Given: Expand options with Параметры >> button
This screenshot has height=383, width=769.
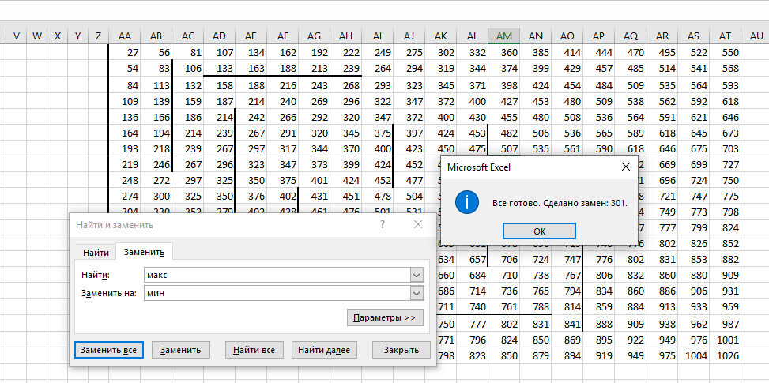Looking at the screenshot, I should point(384,317).
